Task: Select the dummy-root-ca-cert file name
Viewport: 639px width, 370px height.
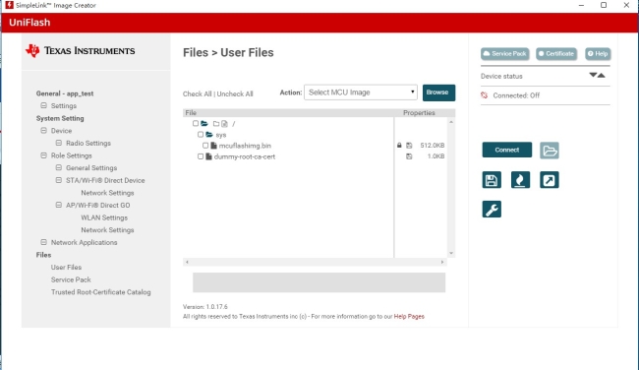Action: [x=245, y=156]
